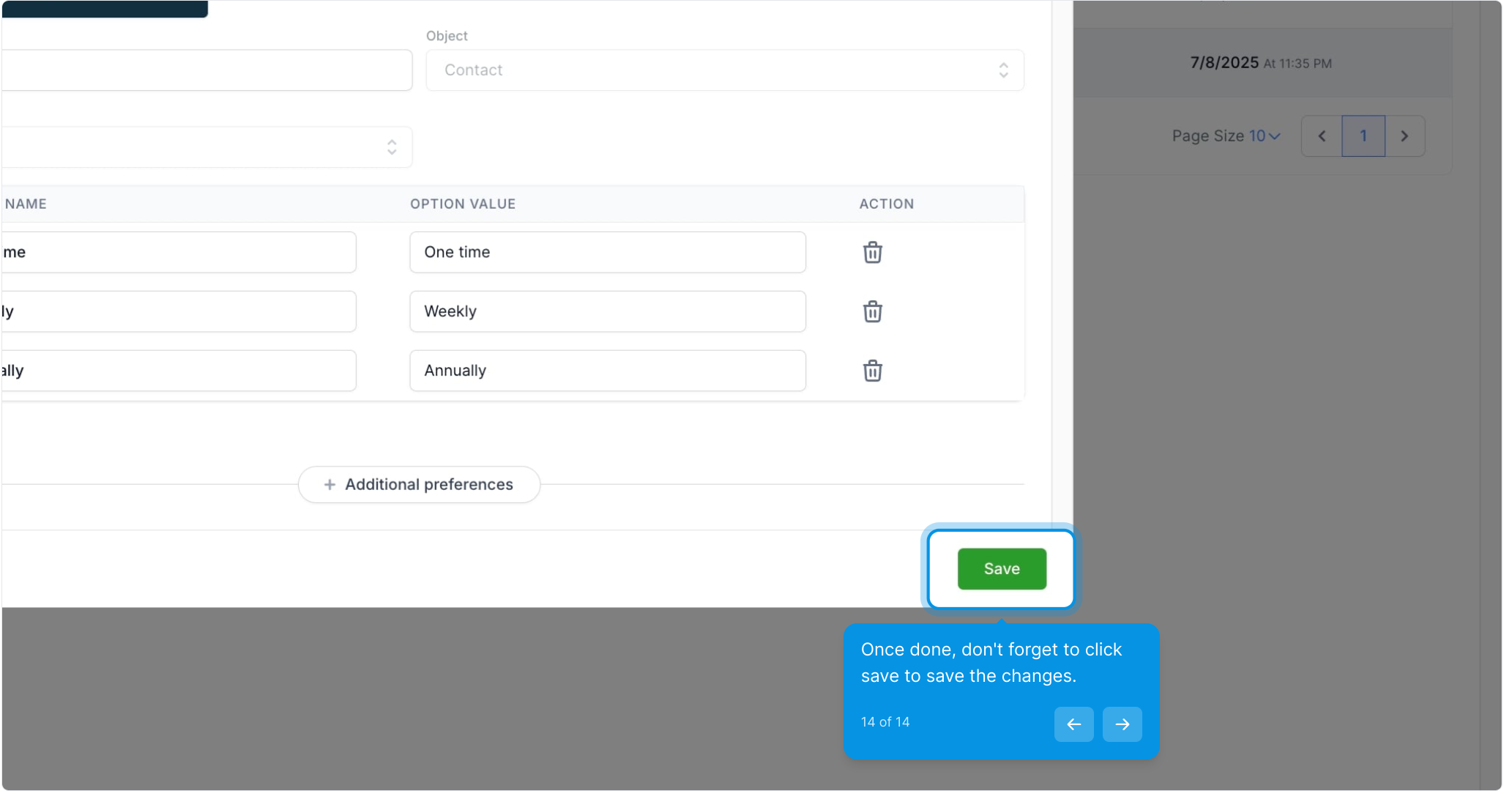Viewport: 1504px width, 791px height.
Task: Click the green Save button
Action: pyautogui.click(x=1002, y=569)
